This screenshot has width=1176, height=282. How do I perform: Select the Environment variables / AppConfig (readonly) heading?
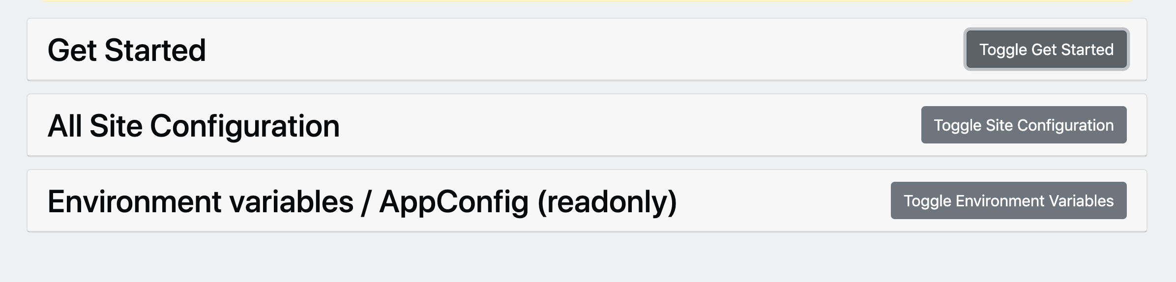tap(362, 201)
